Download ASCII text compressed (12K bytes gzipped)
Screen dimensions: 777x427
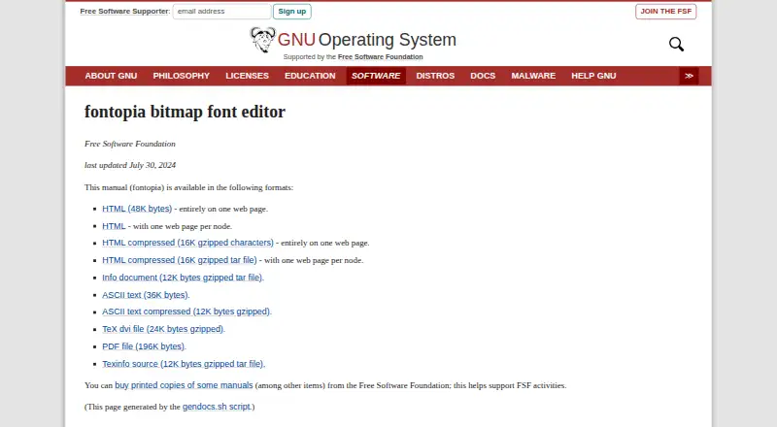[186, 312]
